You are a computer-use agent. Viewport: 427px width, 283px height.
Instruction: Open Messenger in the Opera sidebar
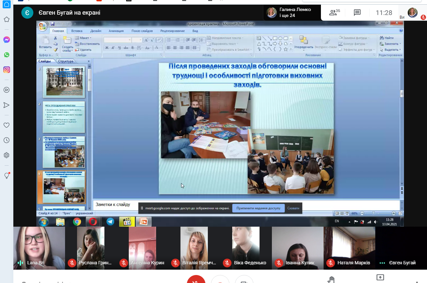pyautogui.click(x=6, y=40)
